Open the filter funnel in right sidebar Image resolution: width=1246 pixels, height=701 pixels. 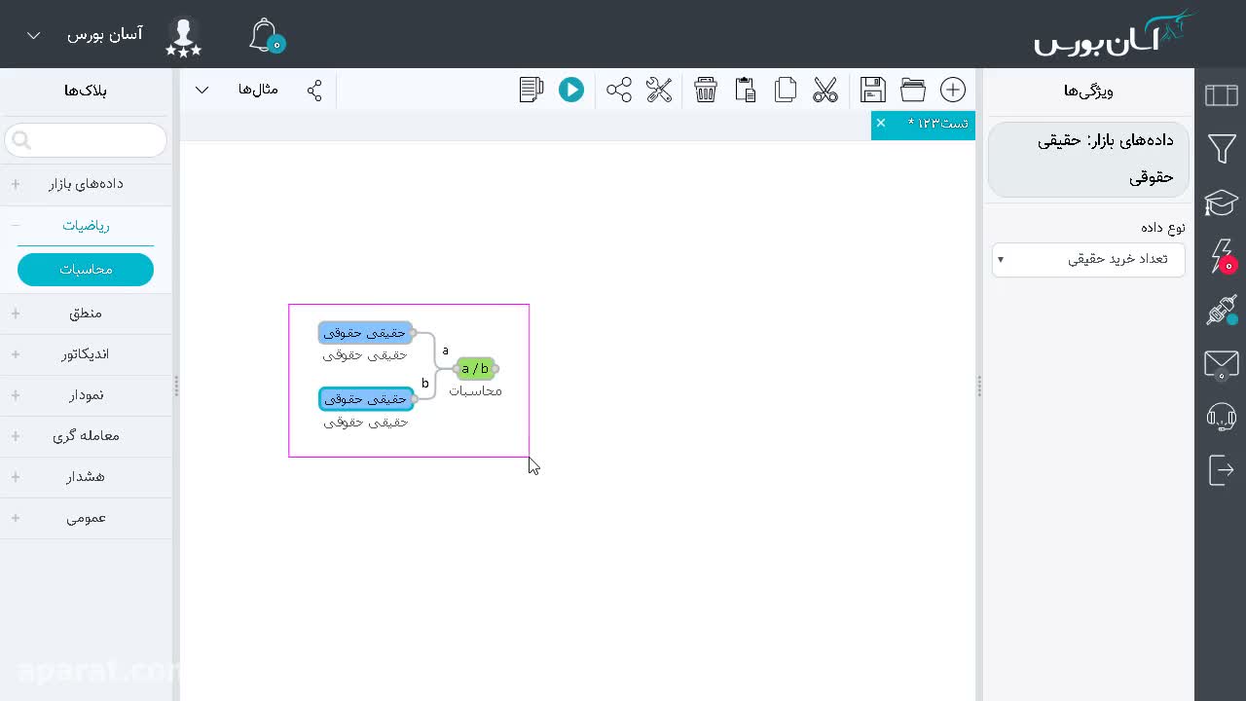tap(1222, 149)
